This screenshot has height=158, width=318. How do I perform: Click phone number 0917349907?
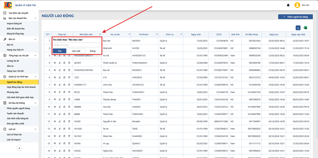(255, 122)
